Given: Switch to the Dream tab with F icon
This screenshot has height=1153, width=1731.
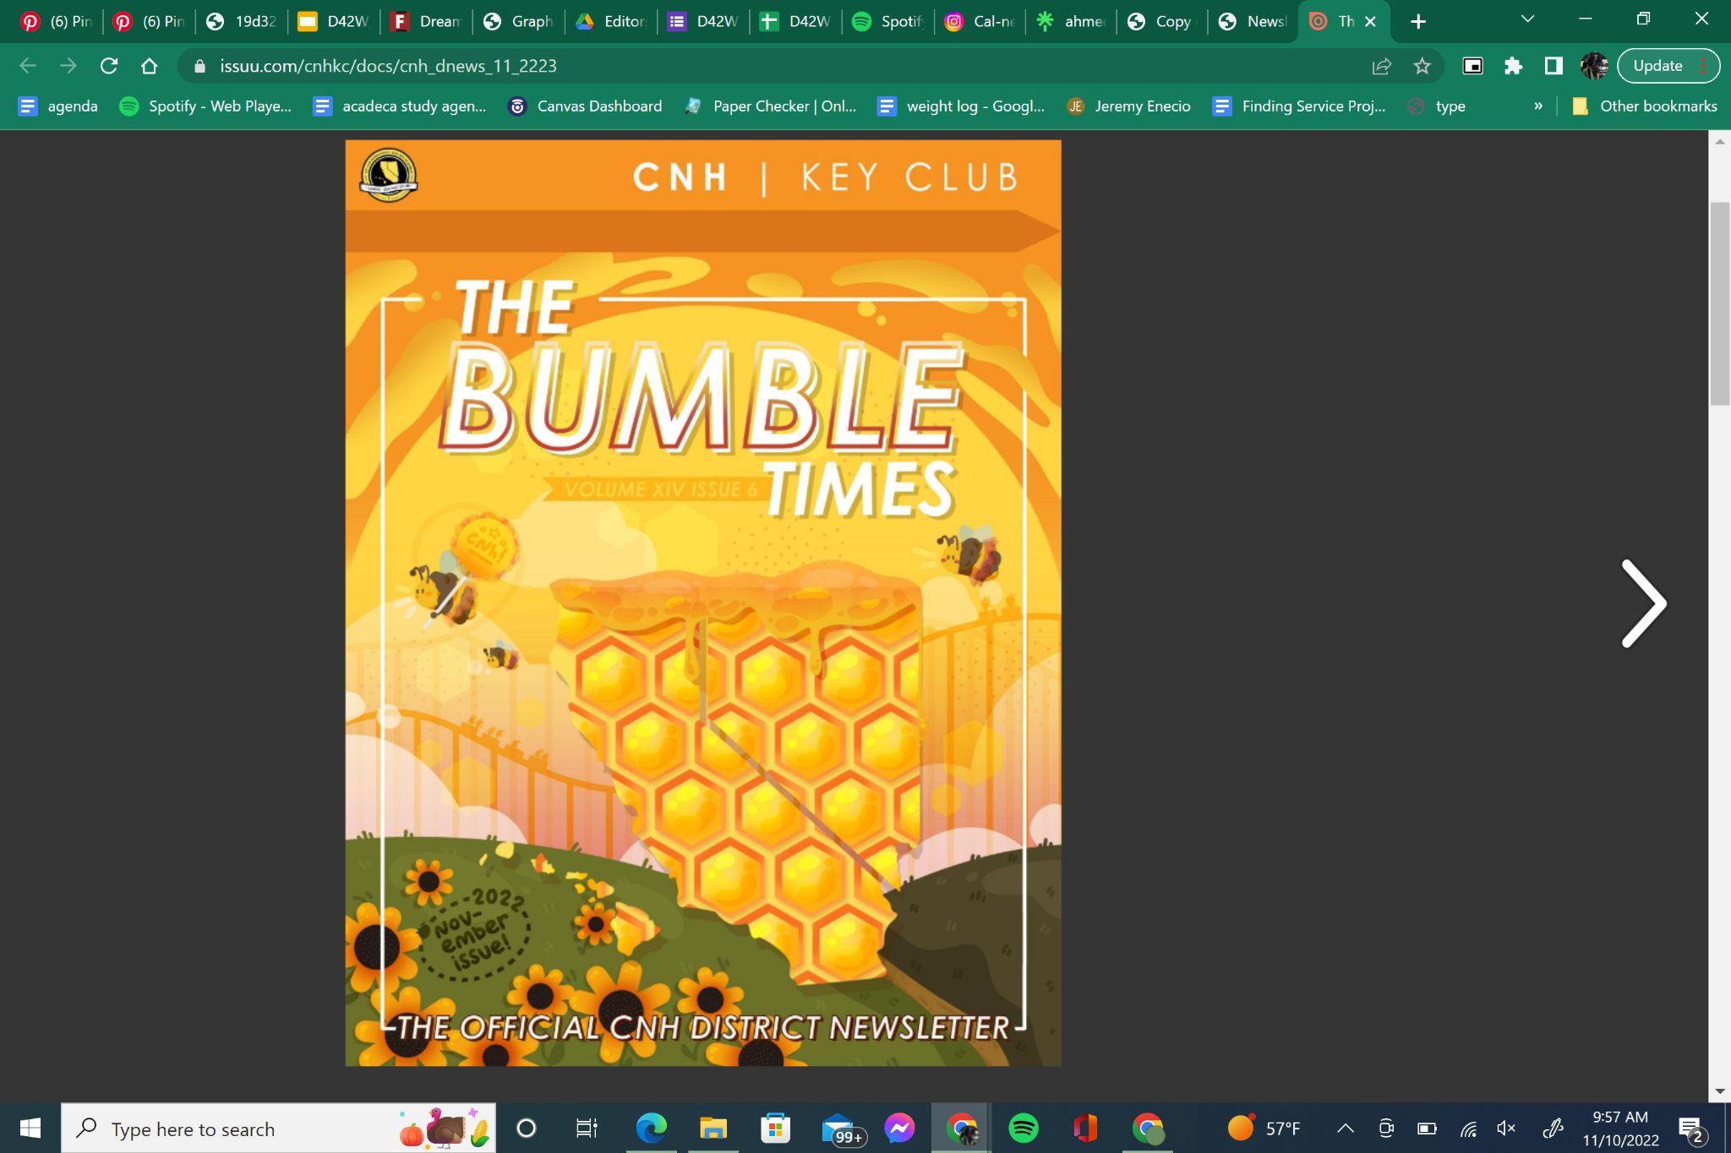Looking at the screenshot, I should pos(426,22).
